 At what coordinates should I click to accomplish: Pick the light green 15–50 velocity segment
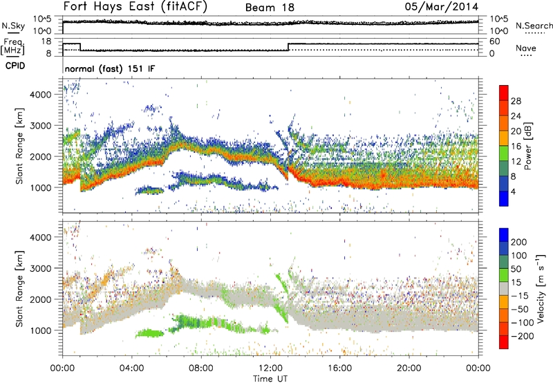(x=504, y=276)
